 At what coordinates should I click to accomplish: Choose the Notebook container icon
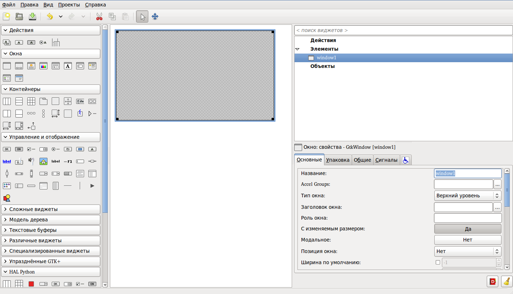pos(43,101)
